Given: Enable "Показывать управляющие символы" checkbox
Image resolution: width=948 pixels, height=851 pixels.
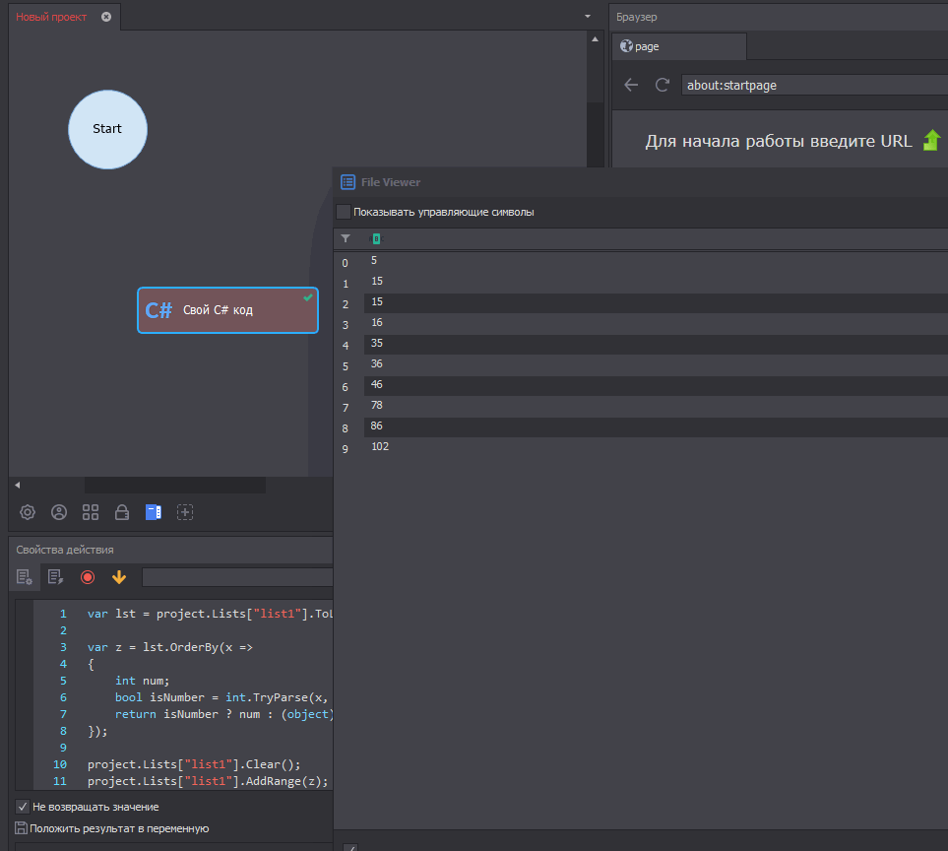Looking at the screenshot, I should tap(344, 212).
